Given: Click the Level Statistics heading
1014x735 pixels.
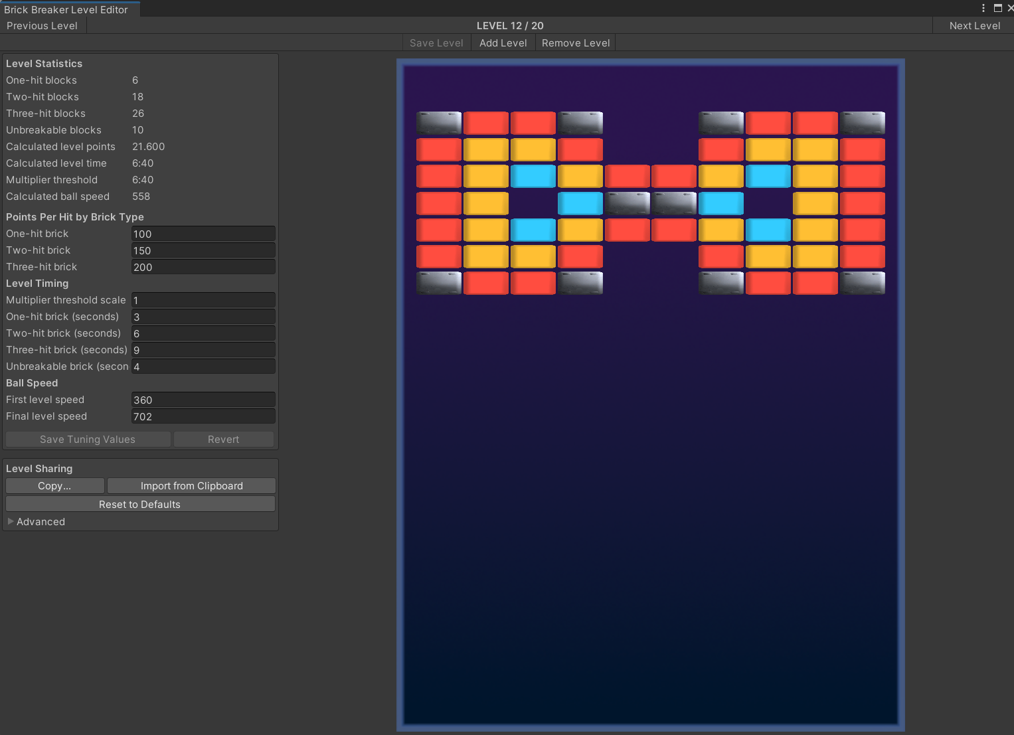Looking at the screenshot, I should pos(44,64).
